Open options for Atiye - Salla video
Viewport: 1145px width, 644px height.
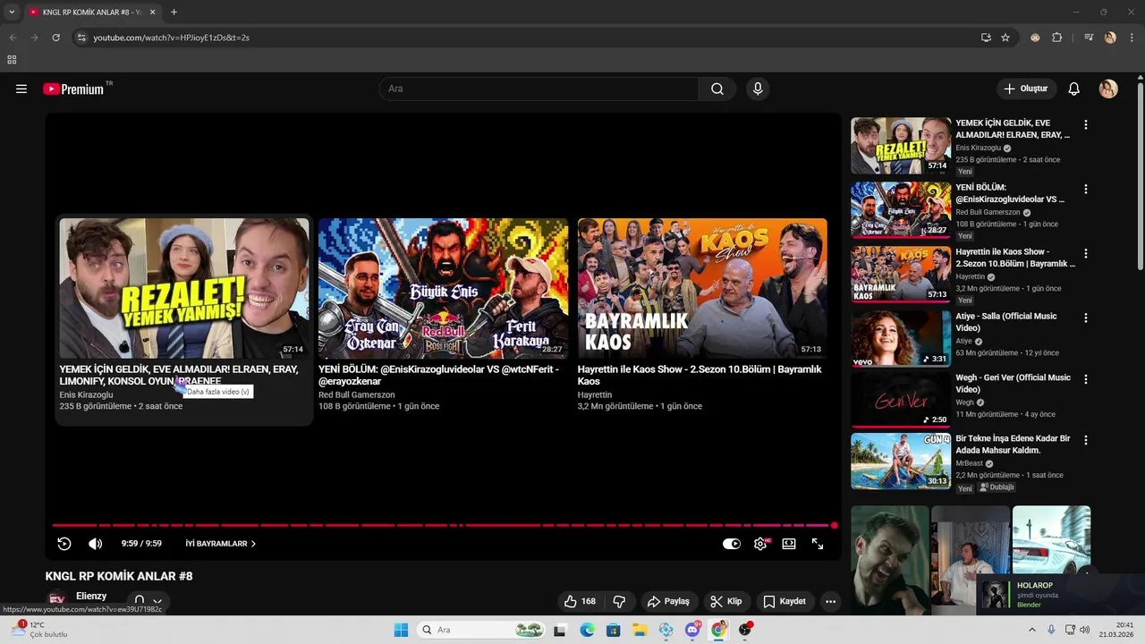[x=1086, y=318]
